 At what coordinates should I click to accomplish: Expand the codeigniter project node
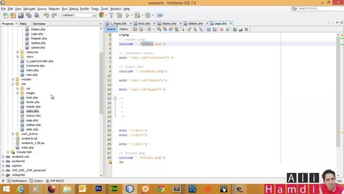[x=3, y=175]
